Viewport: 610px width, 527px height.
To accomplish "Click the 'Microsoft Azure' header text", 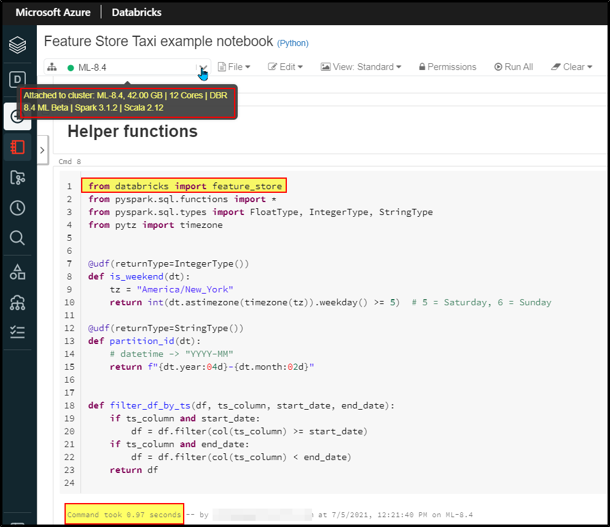I will [53, 12].
